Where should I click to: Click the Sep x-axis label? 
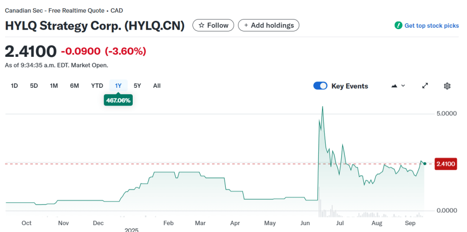(410, 223)
